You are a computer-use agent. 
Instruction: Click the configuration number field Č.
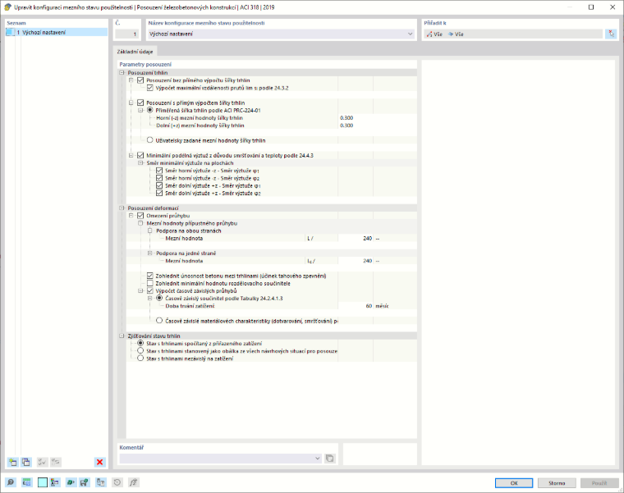[x=127, y=34]
